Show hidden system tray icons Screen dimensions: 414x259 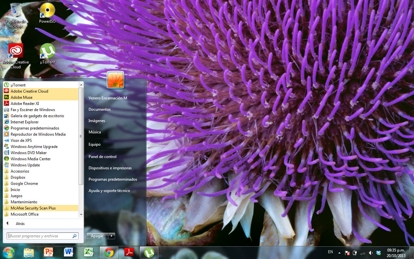pos(339,253)
